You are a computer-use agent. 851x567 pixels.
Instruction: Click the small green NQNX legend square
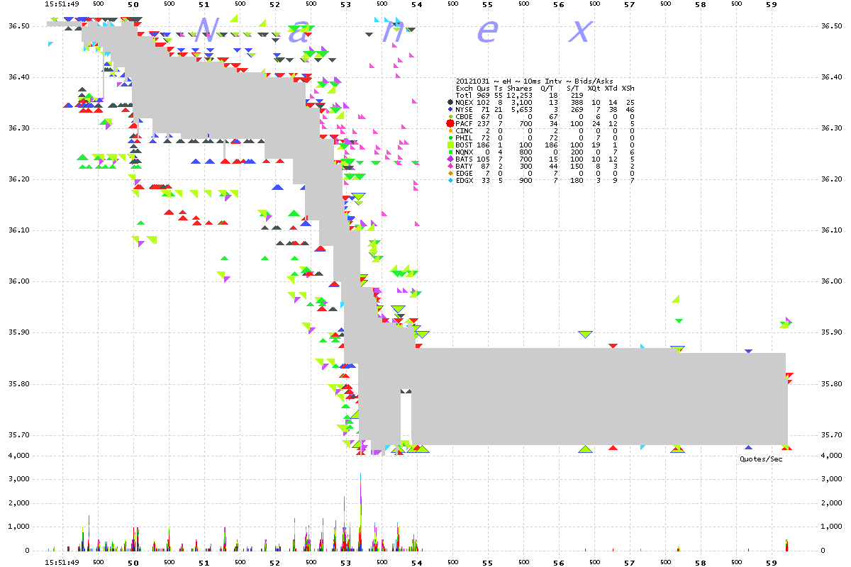pos(450,152)
